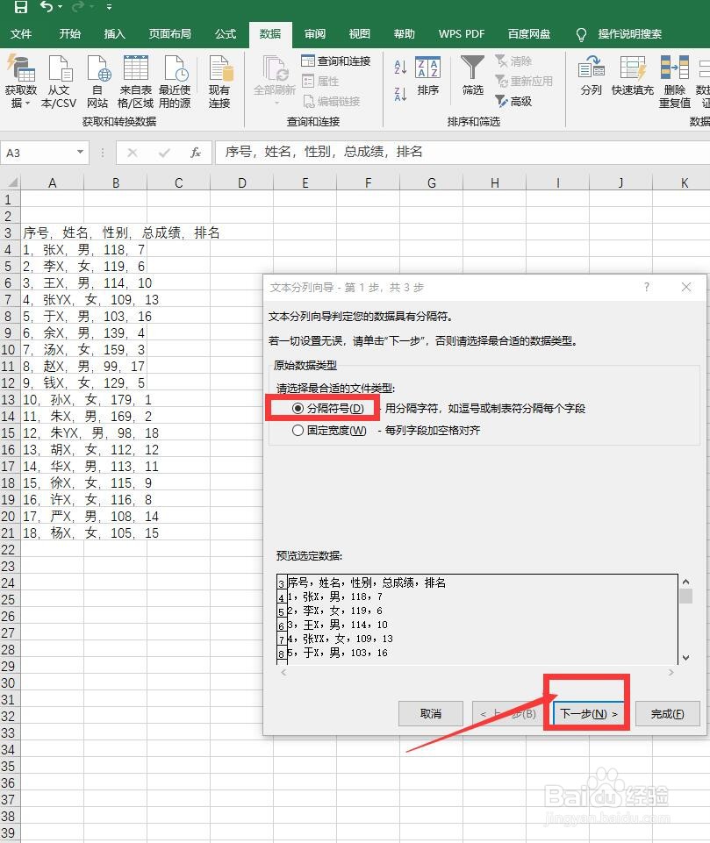Click the Name Box showing A3
Image resolution: width=710 pixels, height=843 pixels.
(38, 153)
